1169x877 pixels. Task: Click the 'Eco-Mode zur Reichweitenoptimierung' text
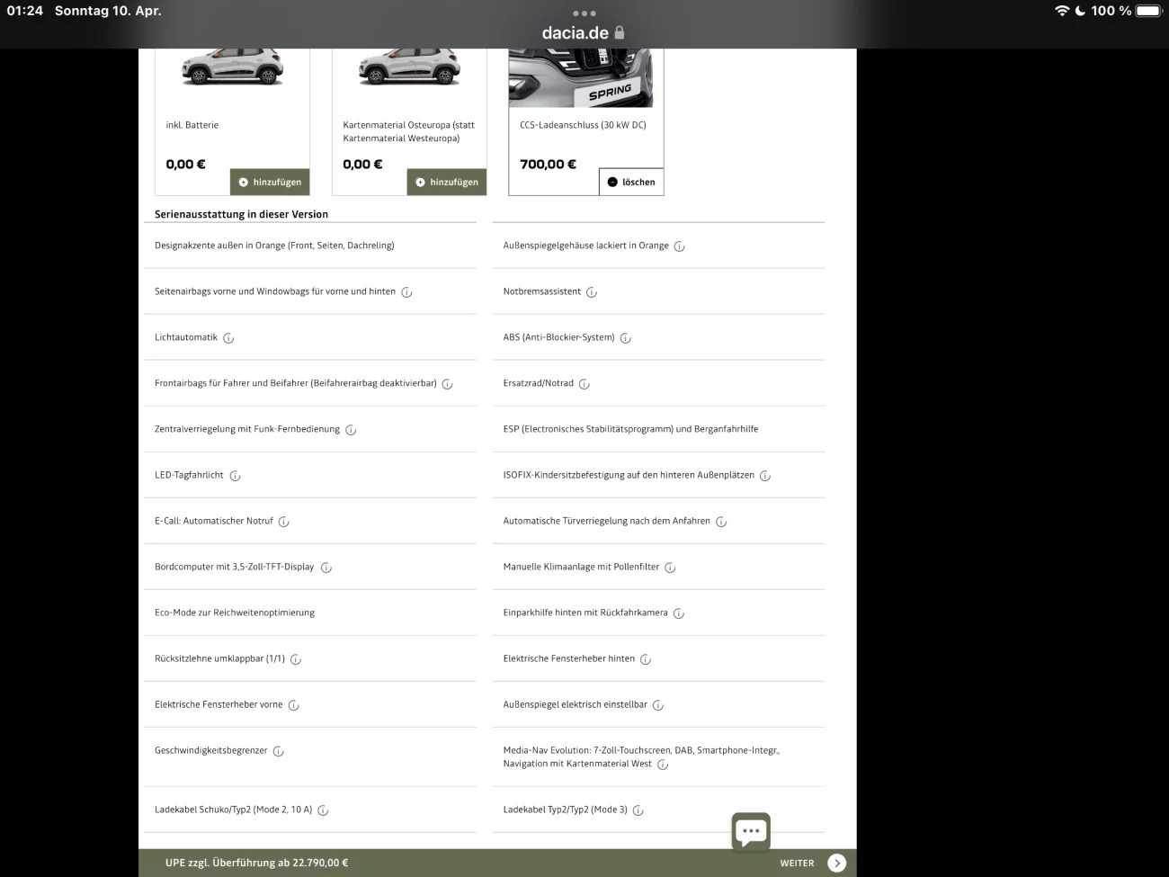[235, 613]
